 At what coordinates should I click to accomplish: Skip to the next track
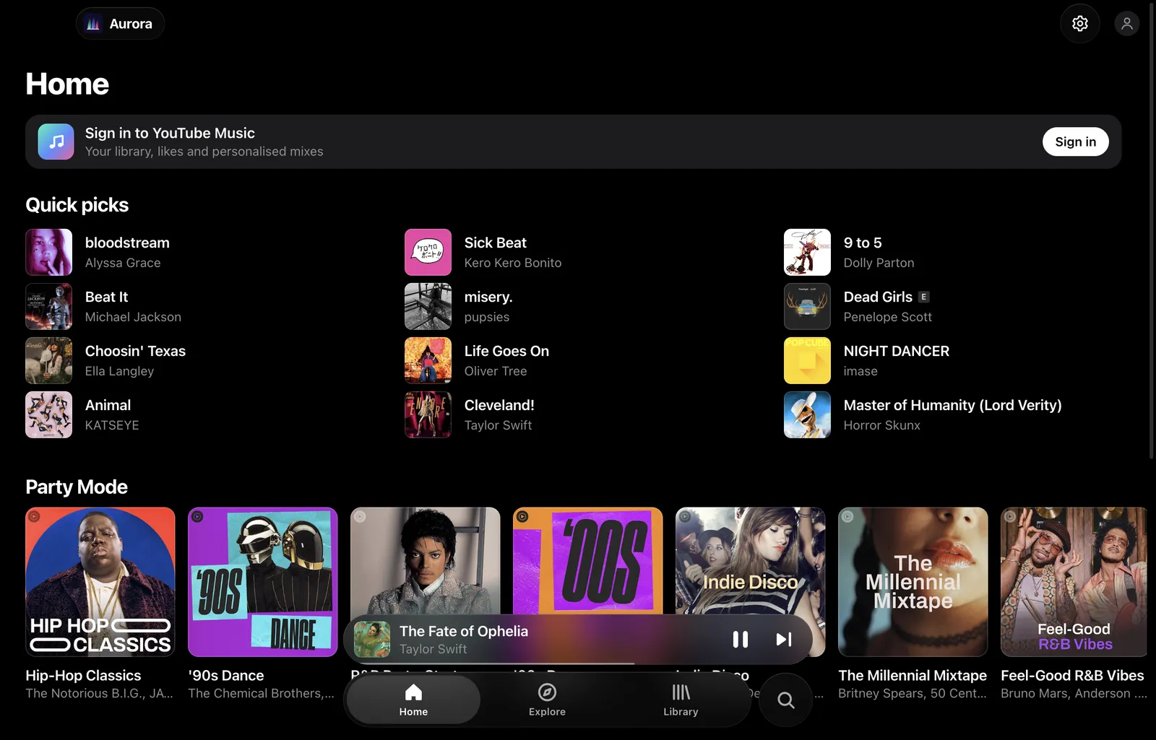[x=783, y=639]
